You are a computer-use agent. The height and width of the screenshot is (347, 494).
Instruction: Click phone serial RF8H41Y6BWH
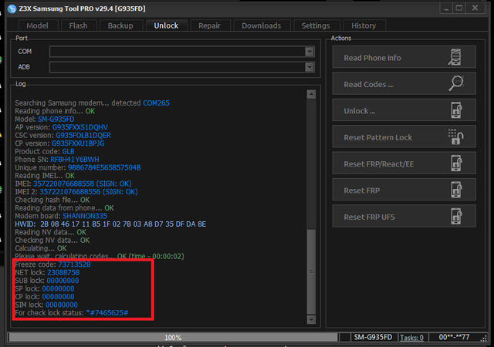[x=75, y=160]
